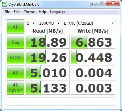Select the 512K read value 19.26

click(x=48, y=57)
